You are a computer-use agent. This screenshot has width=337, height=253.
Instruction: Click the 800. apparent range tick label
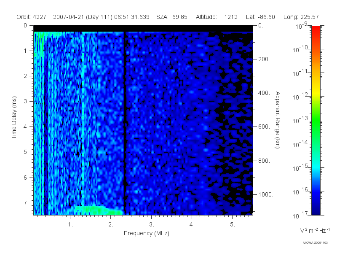coord(264,161)
